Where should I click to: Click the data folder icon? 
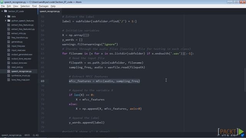(9, 16)
